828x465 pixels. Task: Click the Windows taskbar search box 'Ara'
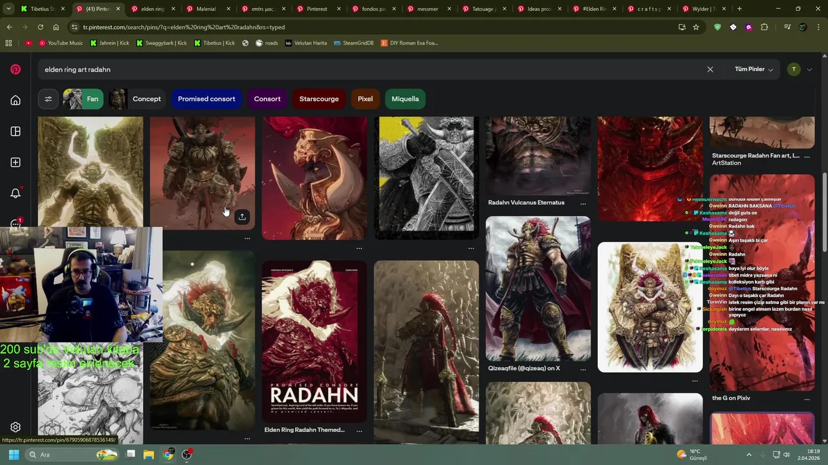tap(72, 455)
